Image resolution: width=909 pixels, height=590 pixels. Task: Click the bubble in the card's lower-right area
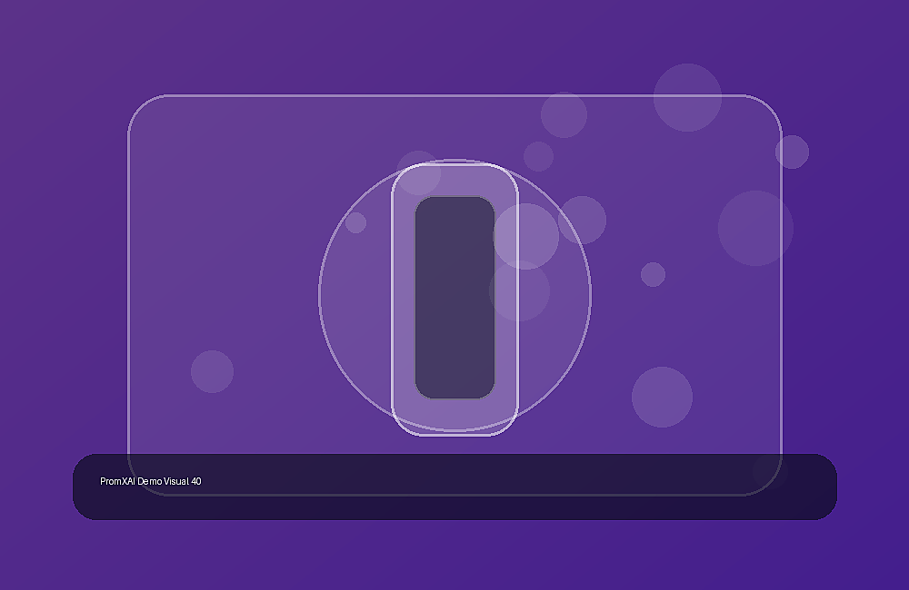pos(662,398)
